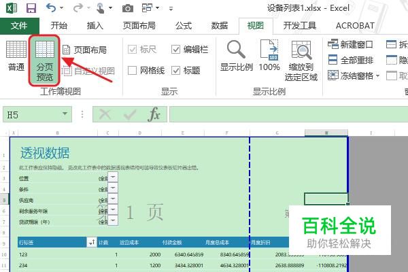Open 冻结窗格 freeze panes dropdown
The width and height of the screenshot is (408, 272).
[x=354, y=75]
